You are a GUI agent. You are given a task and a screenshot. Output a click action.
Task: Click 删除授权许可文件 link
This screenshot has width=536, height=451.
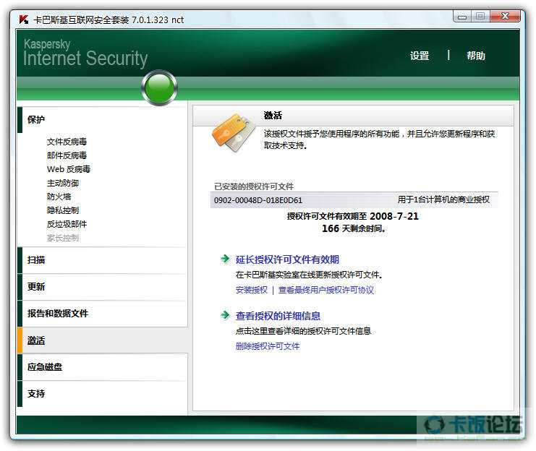tap(268, 346)
